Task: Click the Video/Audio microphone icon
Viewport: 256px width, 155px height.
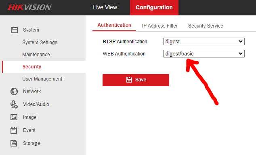Action: point(14,104)
